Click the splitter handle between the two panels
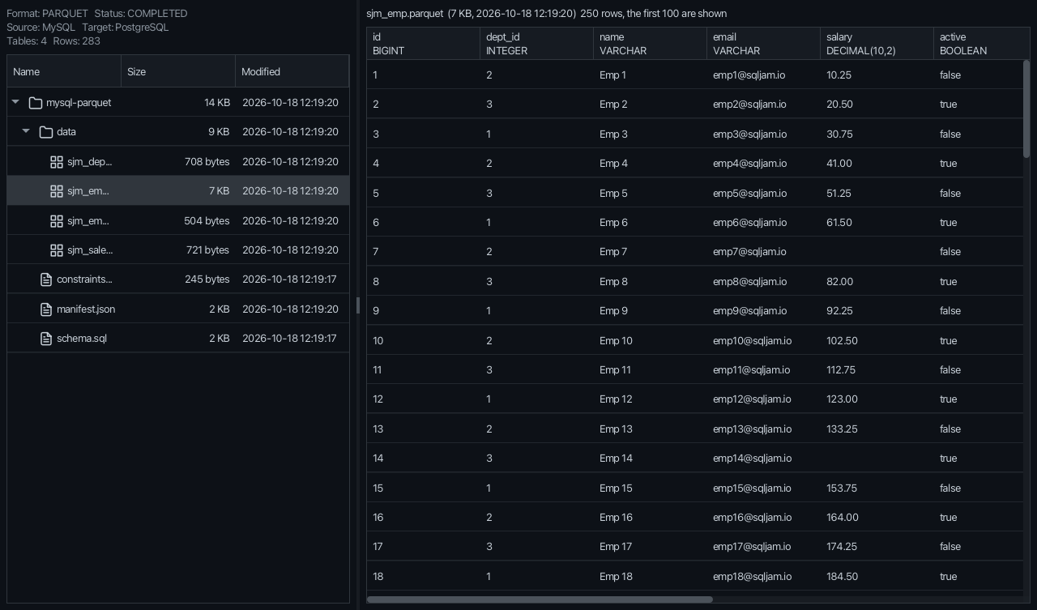 coord(358,305)
